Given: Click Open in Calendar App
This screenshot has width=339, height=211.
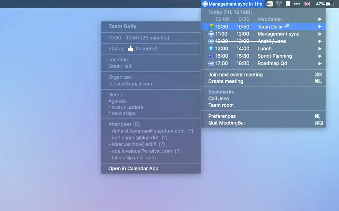Looking at the screenshot, I should pyautogui.click(x=133, y=168).
